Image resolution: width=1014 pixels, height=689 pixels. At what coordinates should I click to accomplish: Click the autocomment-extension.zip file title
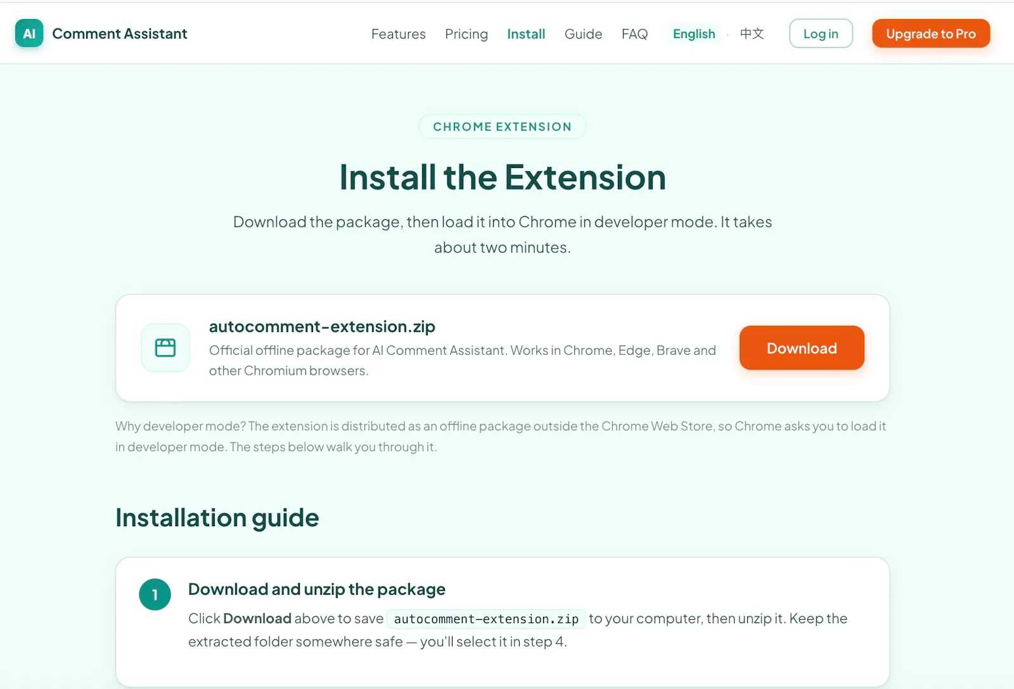click(x=322, y=326)
